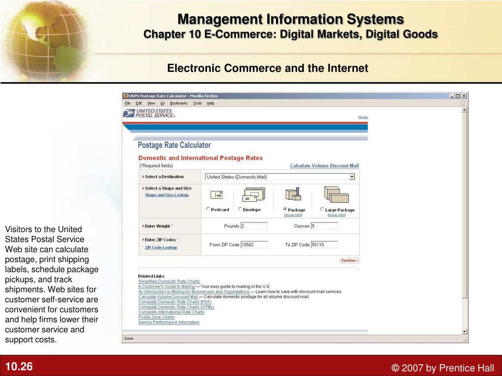Screen dimensions: 502x376
Task: Maximize the Firefox window
Action: (458, 96)
